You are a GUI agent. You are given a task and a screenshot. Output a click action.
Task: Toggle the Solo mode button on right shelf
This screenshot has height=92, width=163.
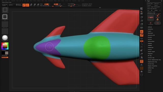[142, 72]
